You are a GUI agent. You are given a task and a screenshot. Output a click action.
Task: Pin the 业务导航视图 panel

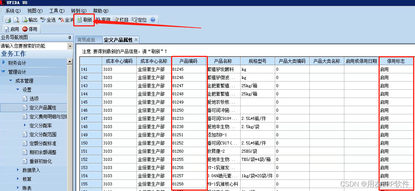pyautogui.click(x=70, y=37)
